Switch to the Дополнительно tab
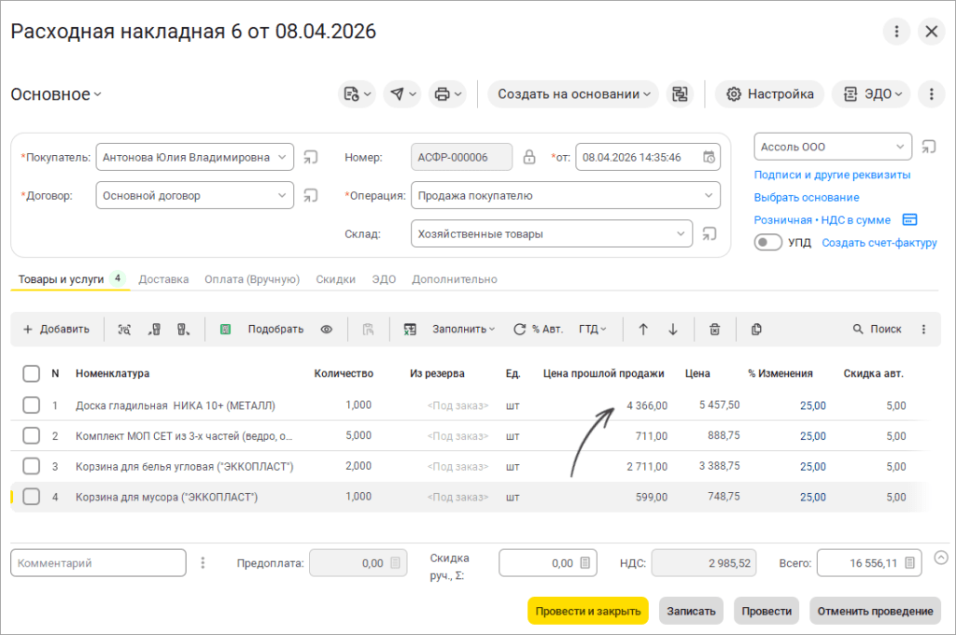 pos(455,279)
